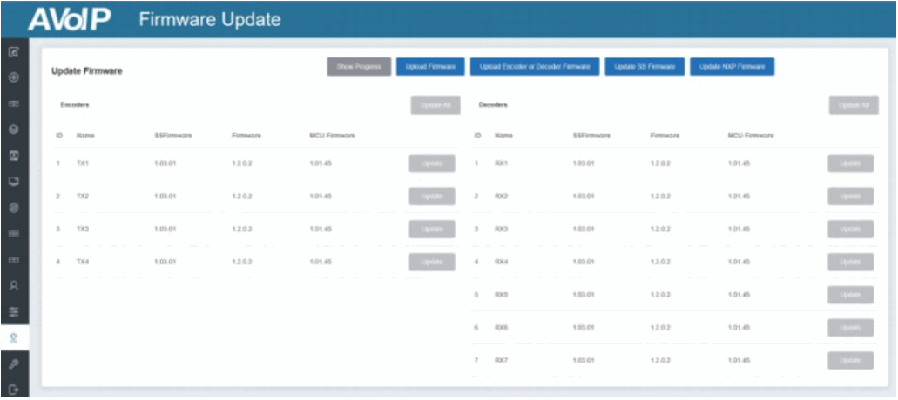Click the Update button for RX4
The image size is (898, 400).
coord(850,263)
